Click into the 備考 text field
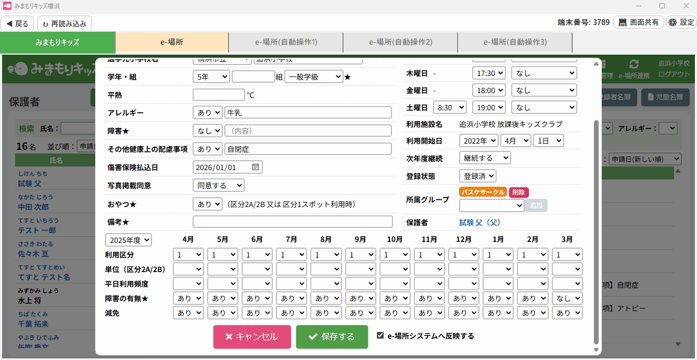The width and height of the screenshot is (697, 360). tap(293, 222)
